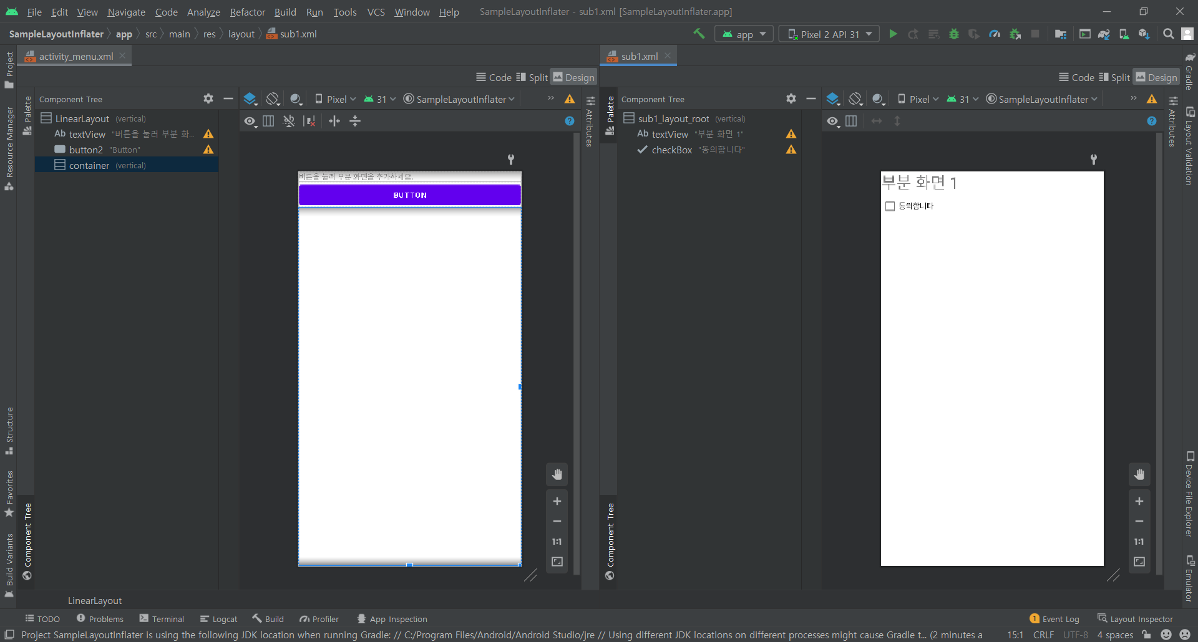Toggle the checkbox in the sub1 preview
The height and width of the screenshot is (642, 1198).
point(890,206)
